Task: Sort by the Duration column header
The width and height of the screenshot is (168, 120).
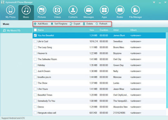Action: pos(104,30)
